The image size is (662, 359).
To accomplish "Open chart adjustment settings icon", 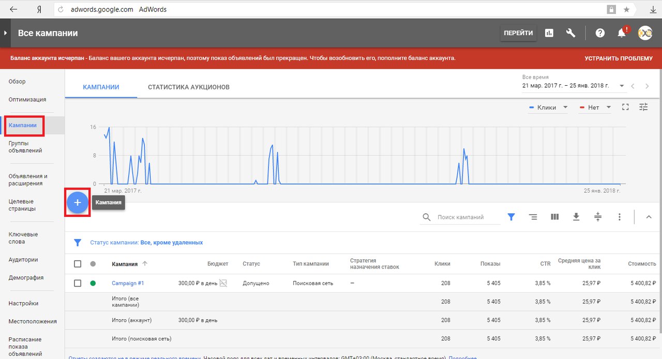I will click(x=643, y=107).
